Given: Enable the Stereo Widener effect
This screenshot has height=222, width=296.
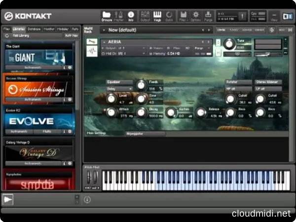Looking at the screenshot, I should point(267,82).
